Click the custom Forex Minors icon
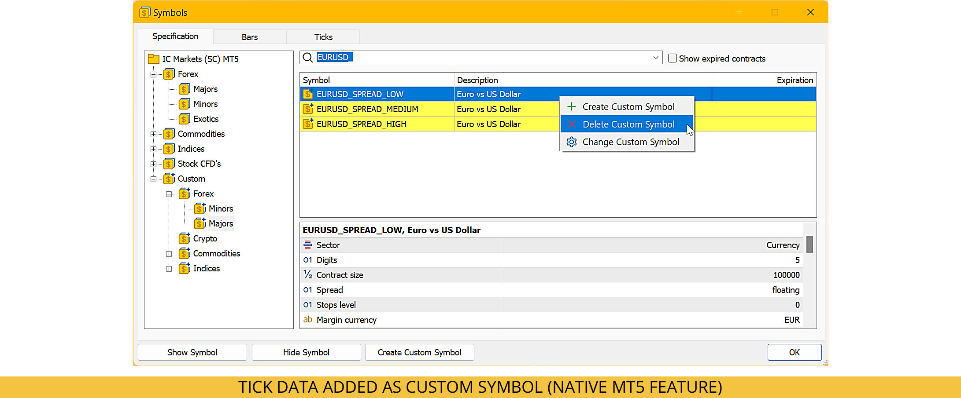 pos(200,208)
